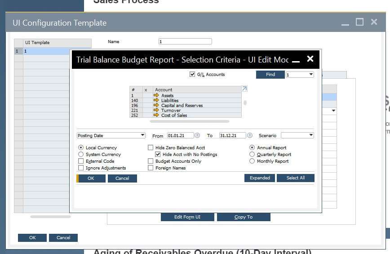Select the Liabilities row text
The height and width of the screenshot is (254, 390).
170,101
